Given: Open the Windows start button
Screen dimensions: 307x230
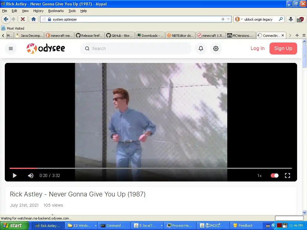Looking at the screenshot, I should (x=14, y=226).
